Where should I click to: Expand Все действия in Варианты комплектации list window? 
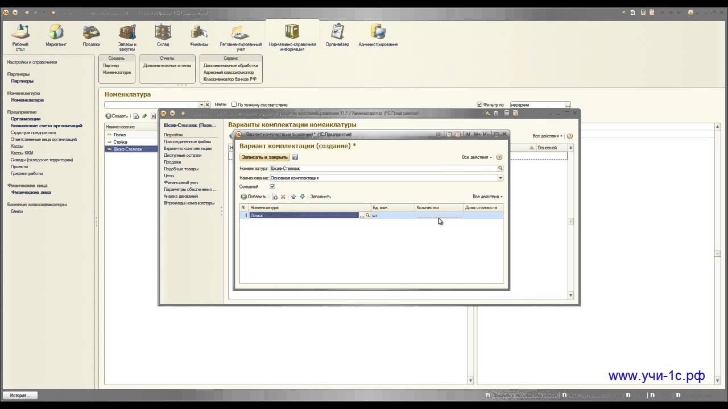(548, 136)
